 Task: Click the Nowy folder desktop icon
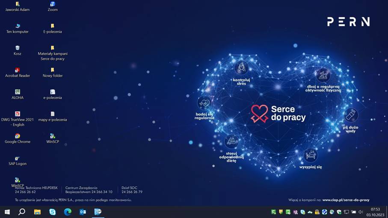pyautogui.click(x=53, y=70)
